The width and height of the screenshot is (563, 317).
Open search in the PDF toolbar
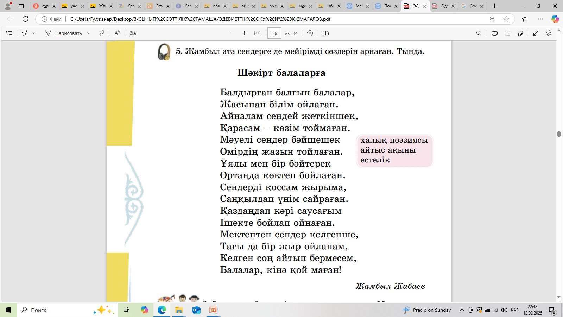click(479, 33)
